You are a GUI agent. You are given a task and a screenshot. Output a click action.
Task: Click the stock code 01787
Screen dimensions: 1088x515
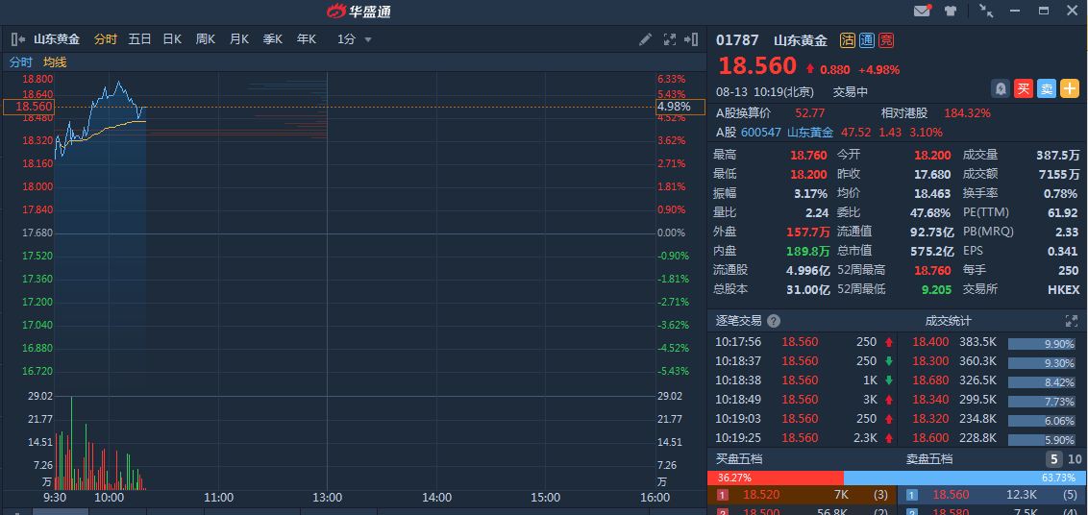pos(737,40)
